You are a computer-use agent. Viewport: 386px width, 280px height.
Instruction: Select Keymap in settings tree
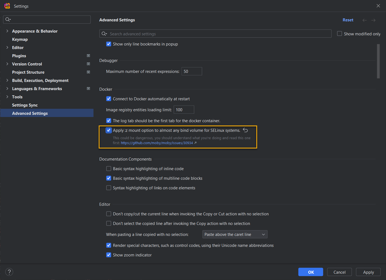[20, 39]
